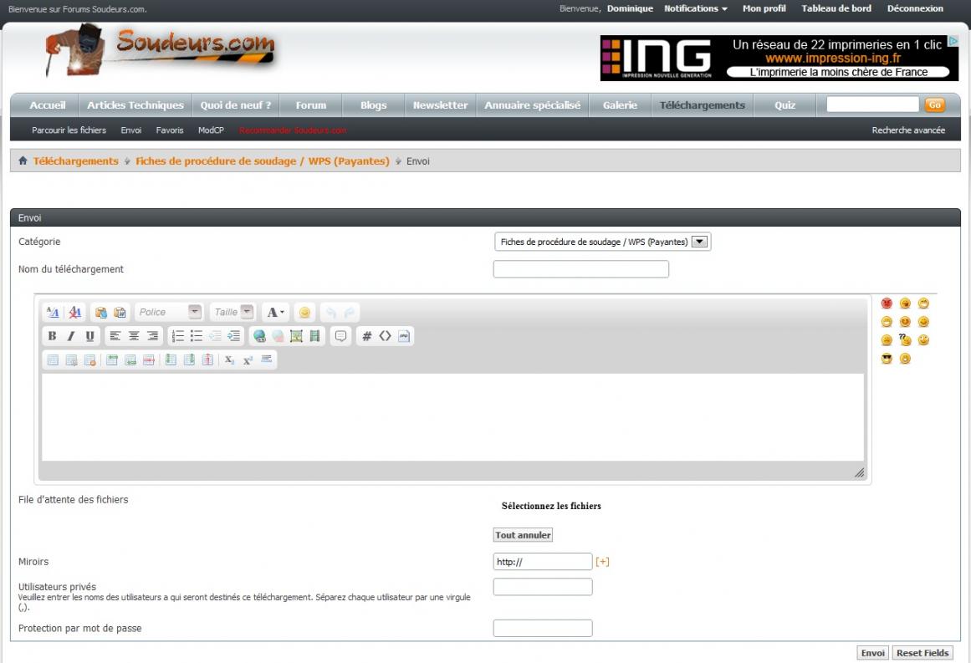Insert a numbered list

click(177, 336)
